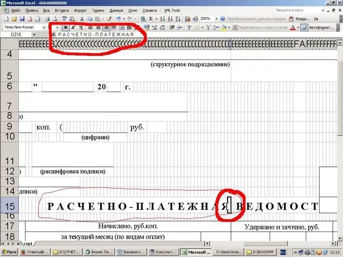Click the Fill Color paint bucket
343x257 pixels.
coord(224,27)
